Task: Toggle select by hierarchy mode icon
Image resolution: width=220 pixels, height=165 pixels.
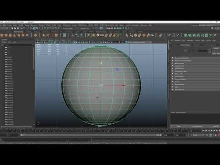Action: pyautogui.click(x=32, y=28)
